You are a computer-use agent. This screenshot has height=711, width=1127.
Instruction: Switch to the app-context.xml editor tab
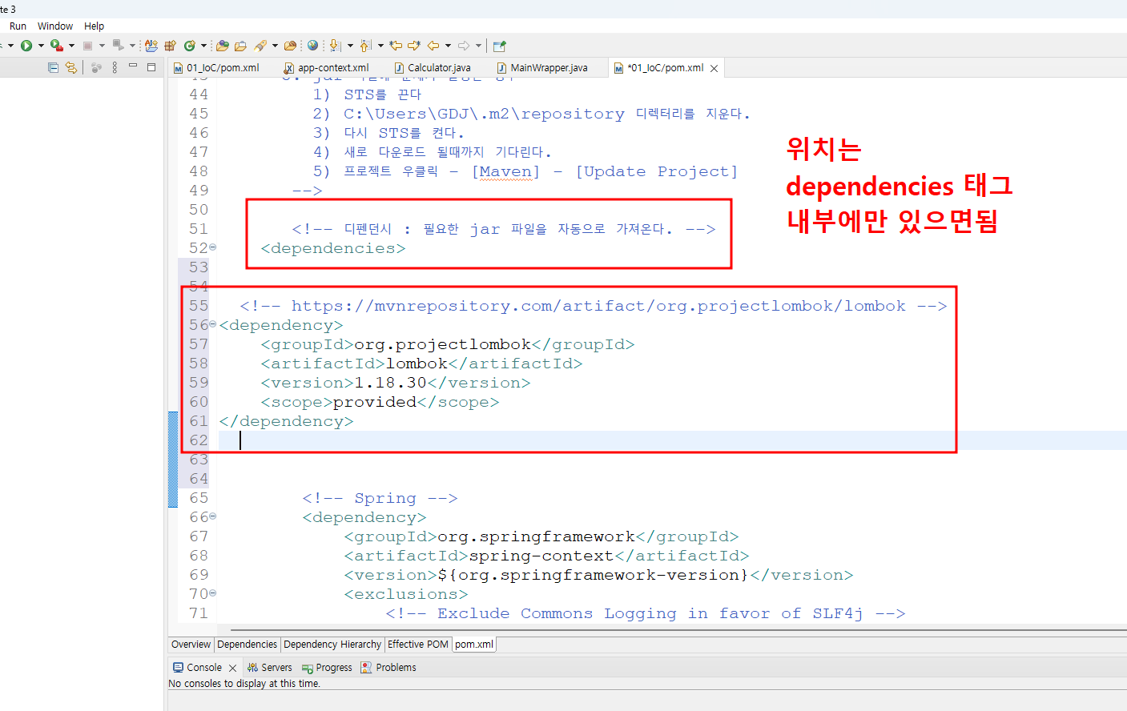[327, 68]
